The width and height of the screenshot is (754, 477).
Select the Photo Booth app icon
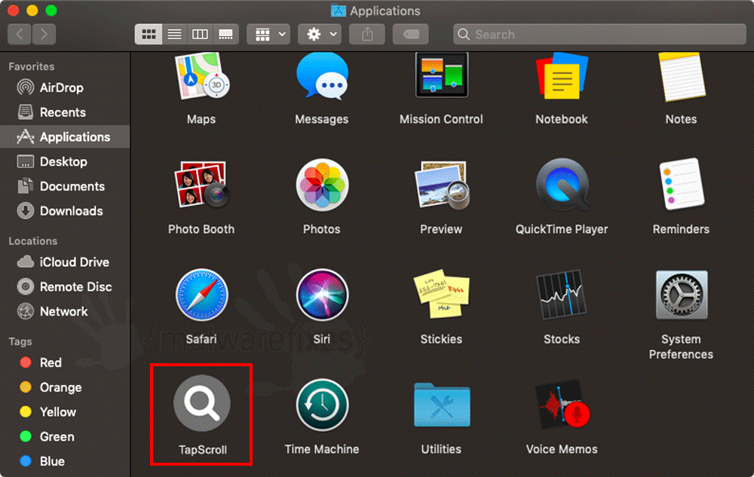point(201,185)
